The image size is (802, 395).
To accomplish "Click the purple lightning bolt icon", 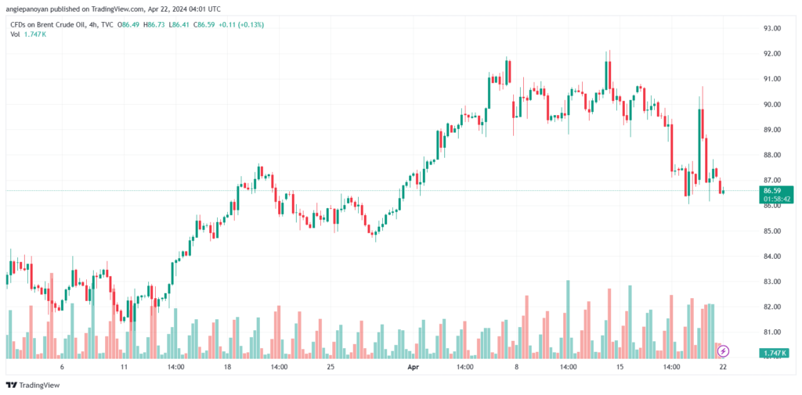I will [723, 351].
